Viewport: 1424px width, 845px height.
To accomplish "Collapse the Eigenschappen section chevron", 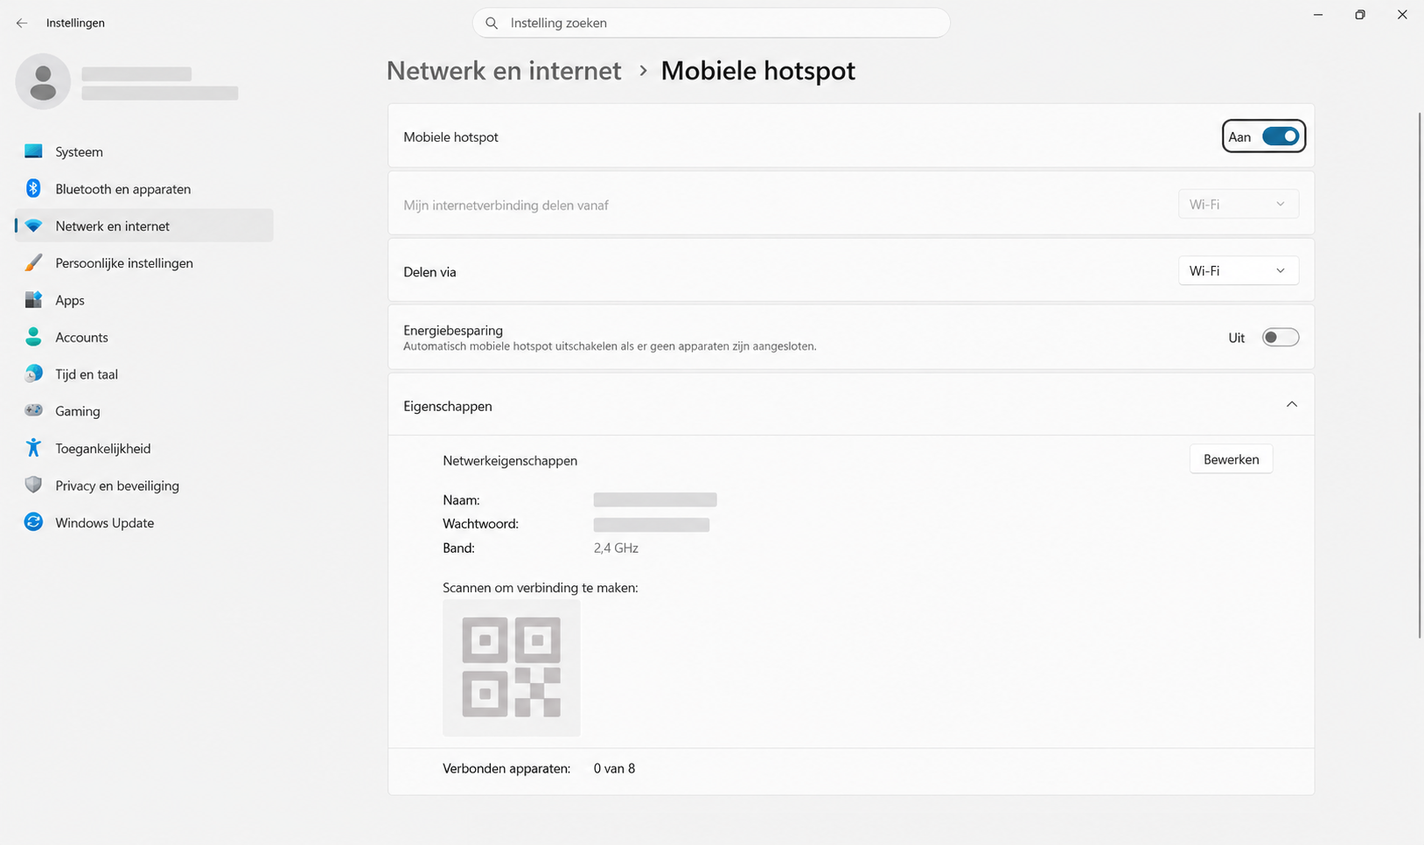I will pyautogui.click(x=1292, y=405).
